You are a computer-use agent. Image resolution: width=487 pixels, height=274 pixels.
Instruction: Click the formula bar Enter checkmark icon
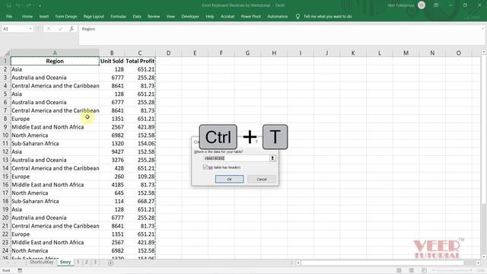60,29
